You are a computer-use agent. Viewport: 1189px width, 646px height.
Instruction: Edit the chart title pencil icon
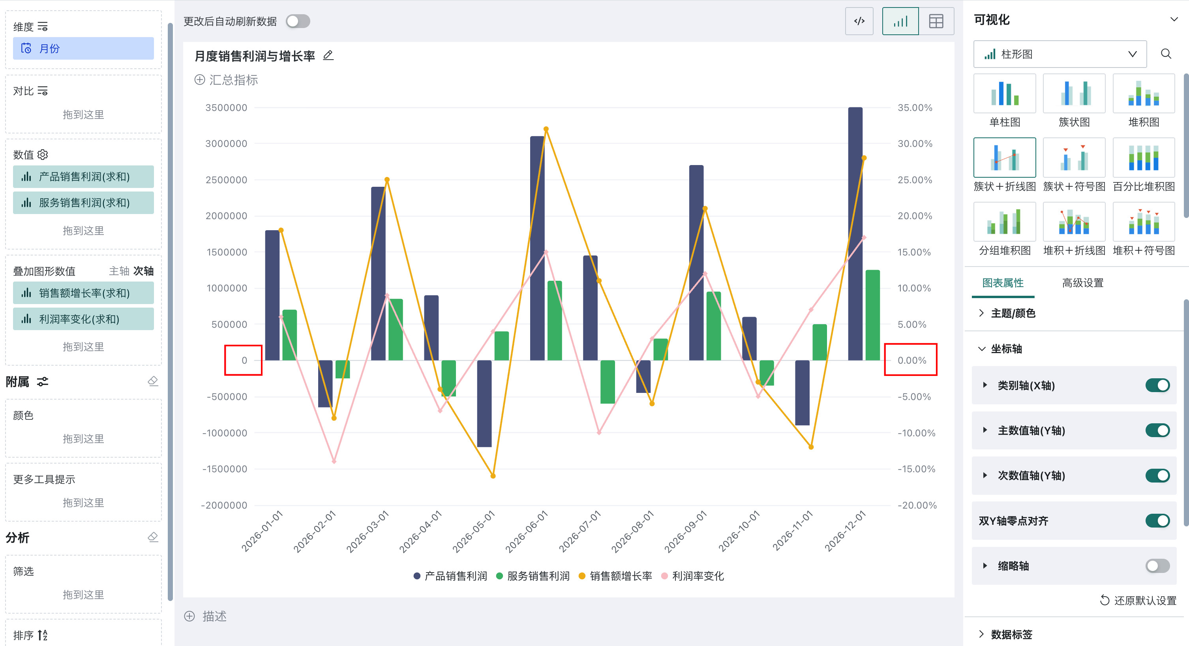click(x=328, y=56)
